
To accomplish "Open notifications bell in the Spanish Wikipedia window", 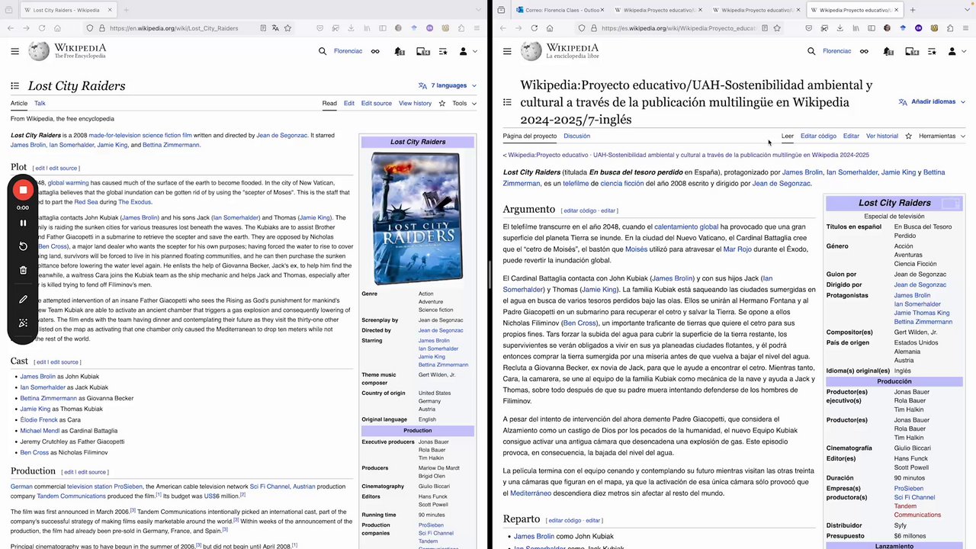I will tap(888, 51).
